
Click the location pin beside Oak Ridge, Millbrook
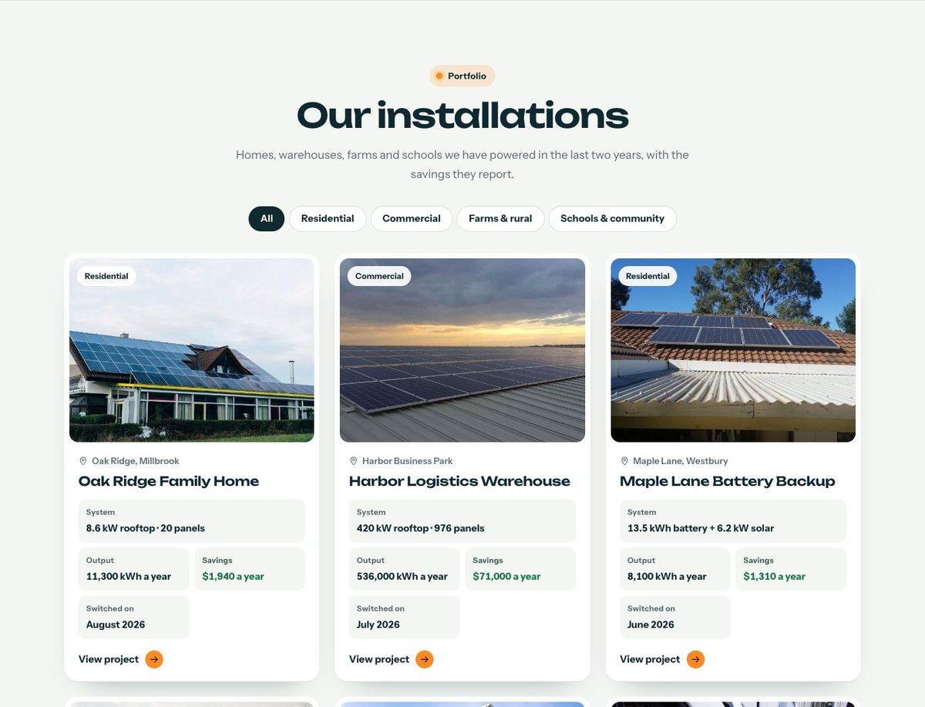pyautogui.click(x=83, y=461)
